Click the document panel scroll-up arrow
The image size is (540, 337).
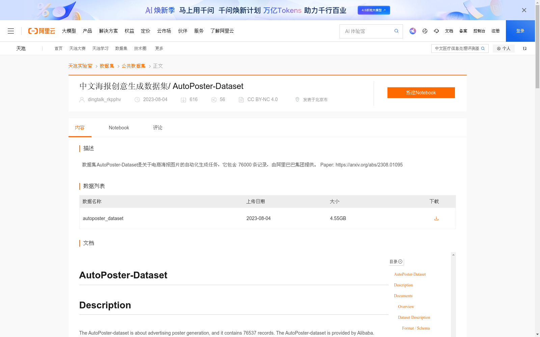tap(453, 255)
